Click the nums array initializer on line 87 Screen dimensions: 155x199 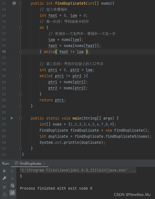(x=91, y=124)
